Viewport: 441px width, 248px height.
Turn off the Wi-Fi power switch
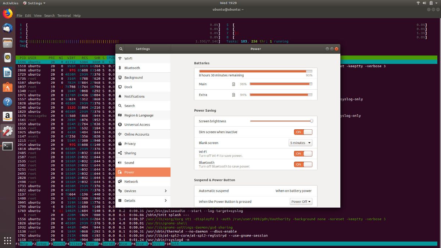coord(303,154)
